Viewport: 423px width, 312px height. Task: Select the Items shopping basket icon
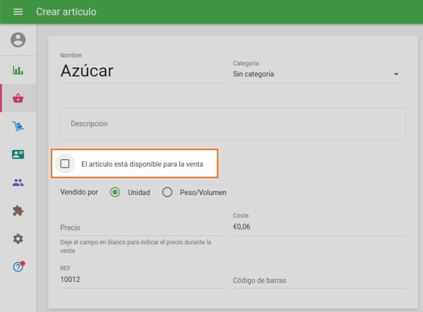(x=18, y=98)
